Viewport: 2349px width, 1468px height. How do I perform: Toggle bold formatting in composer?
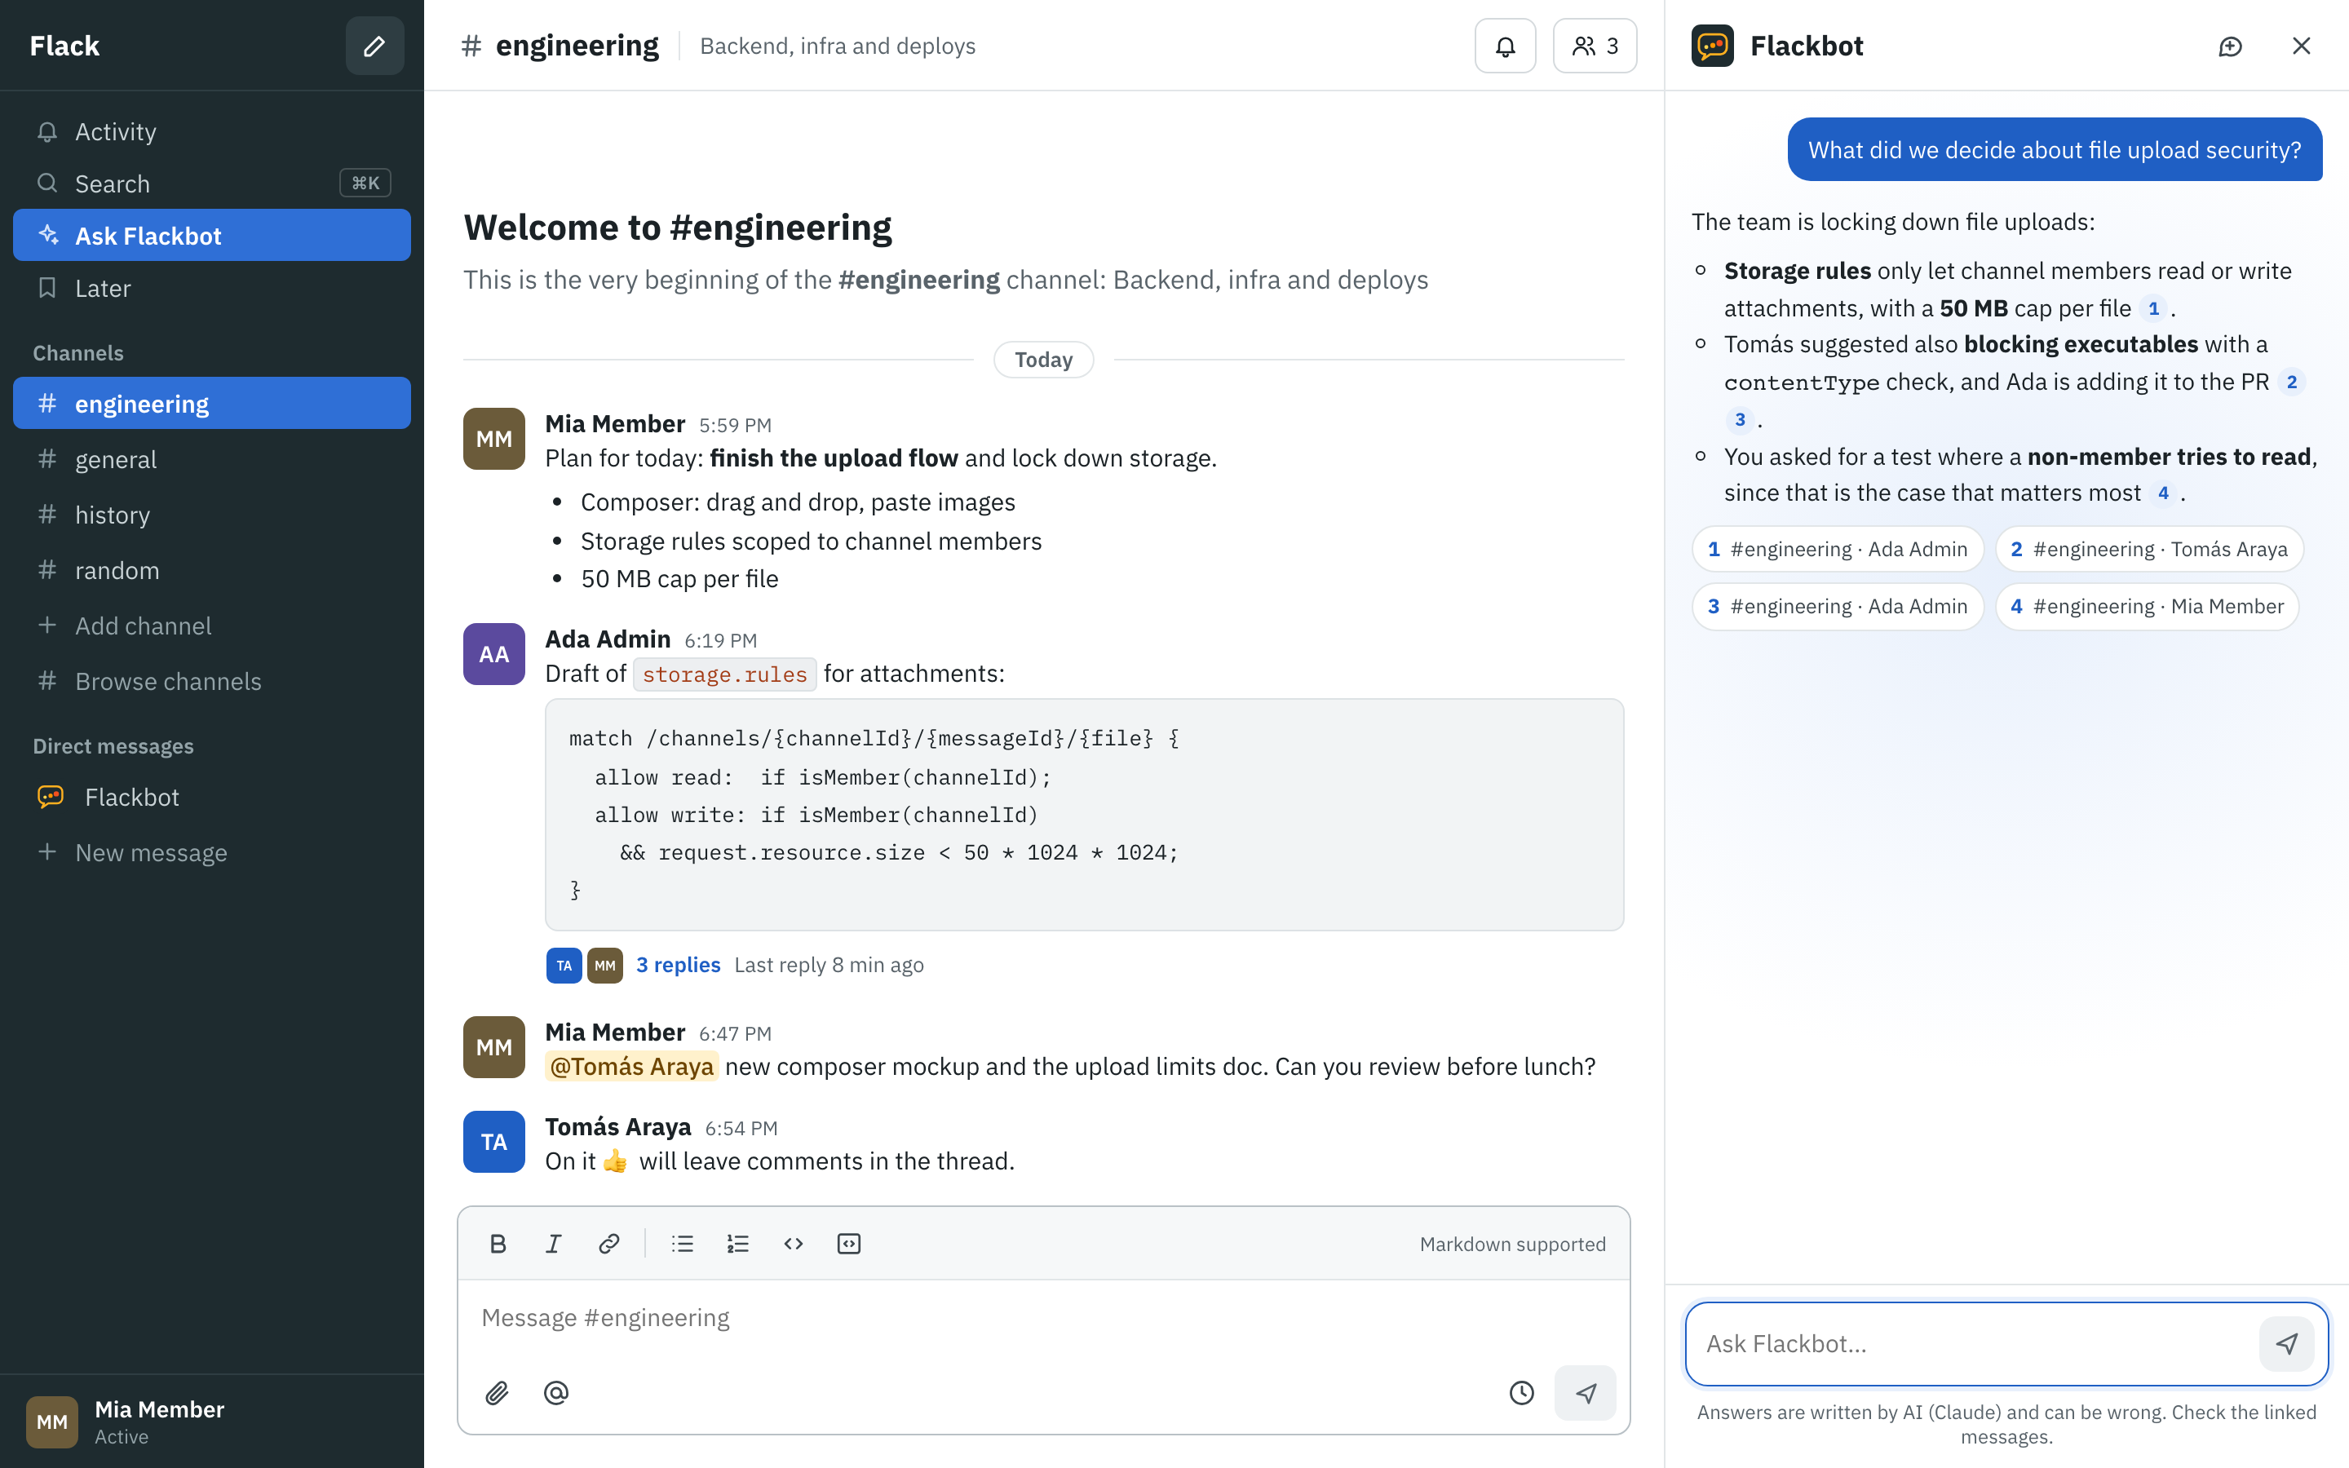(x=498, y=1244)
